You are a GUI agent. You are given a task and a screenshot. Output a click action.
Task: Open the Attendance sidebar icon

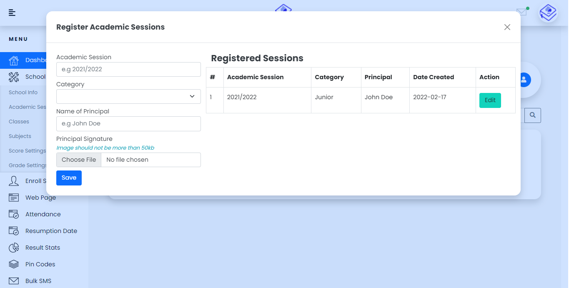point(14,214)
